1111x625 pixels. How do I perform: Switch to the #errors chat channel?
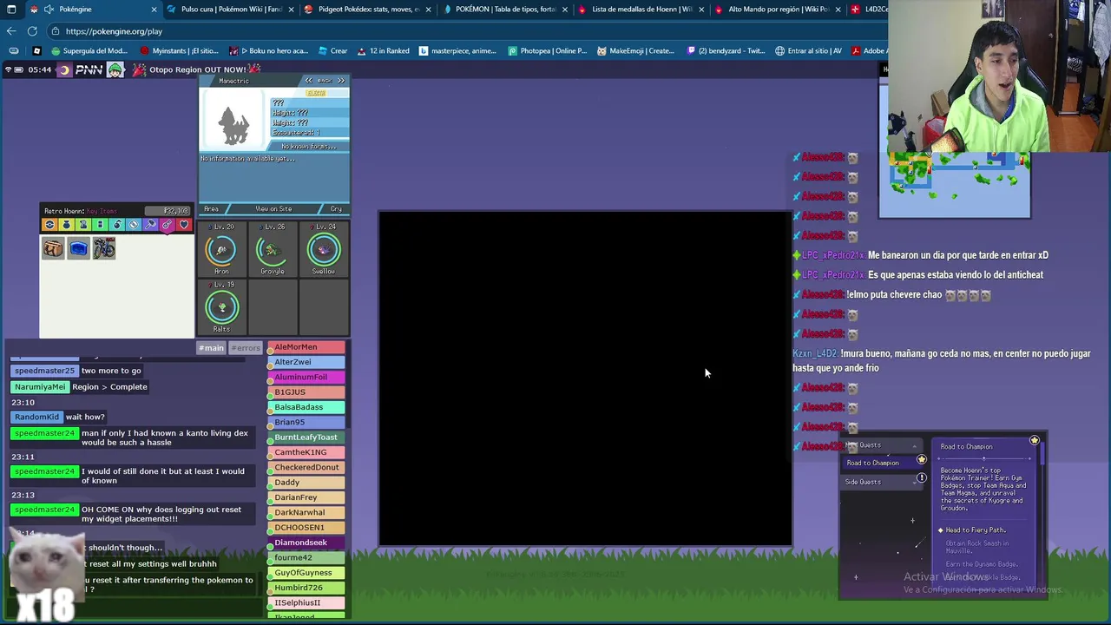pos(246,348)
